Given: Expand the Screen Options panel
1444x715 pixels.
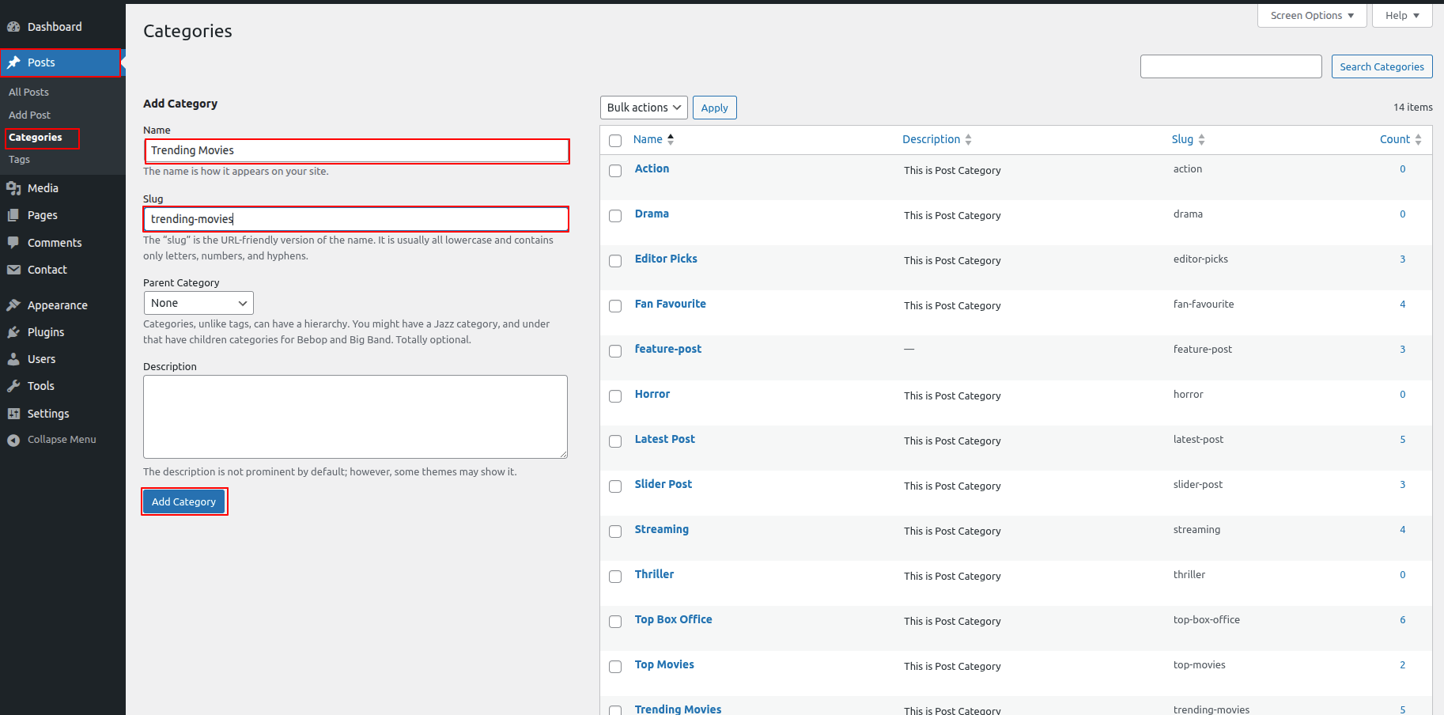Looking at the screenshot, I should [x=1311, y=16].
